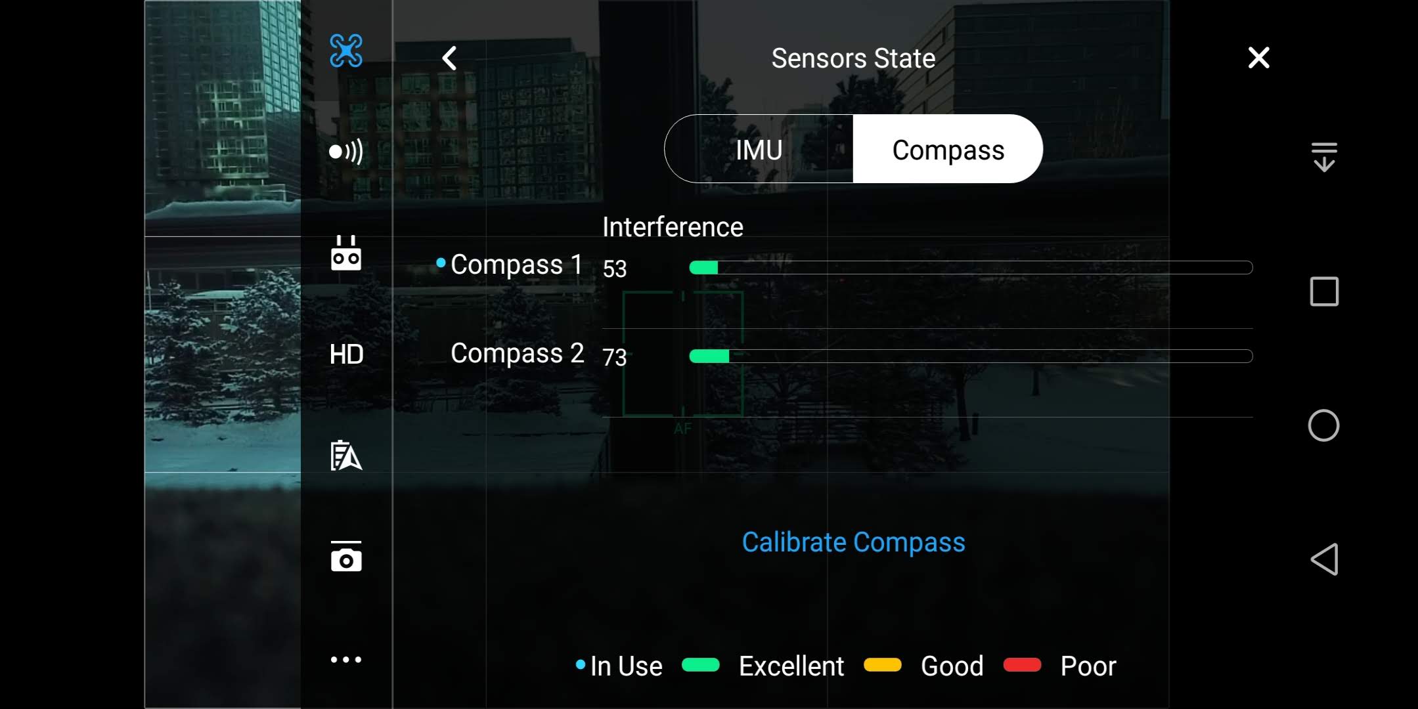Viewport: 1418px width, 709px height.
Task: Select the Compass 2 row label
Action: (517, 354)
